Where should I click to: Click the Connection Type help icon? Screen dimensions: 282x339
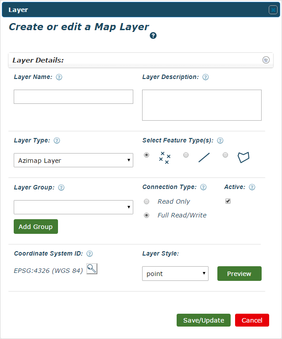(x=204, y=187)
